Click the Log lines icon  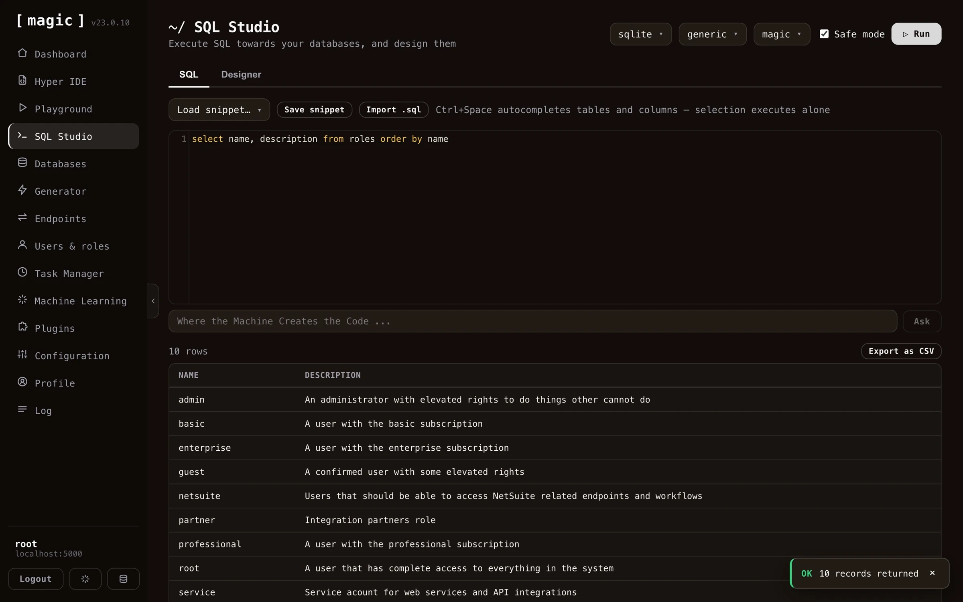(22, 409)
